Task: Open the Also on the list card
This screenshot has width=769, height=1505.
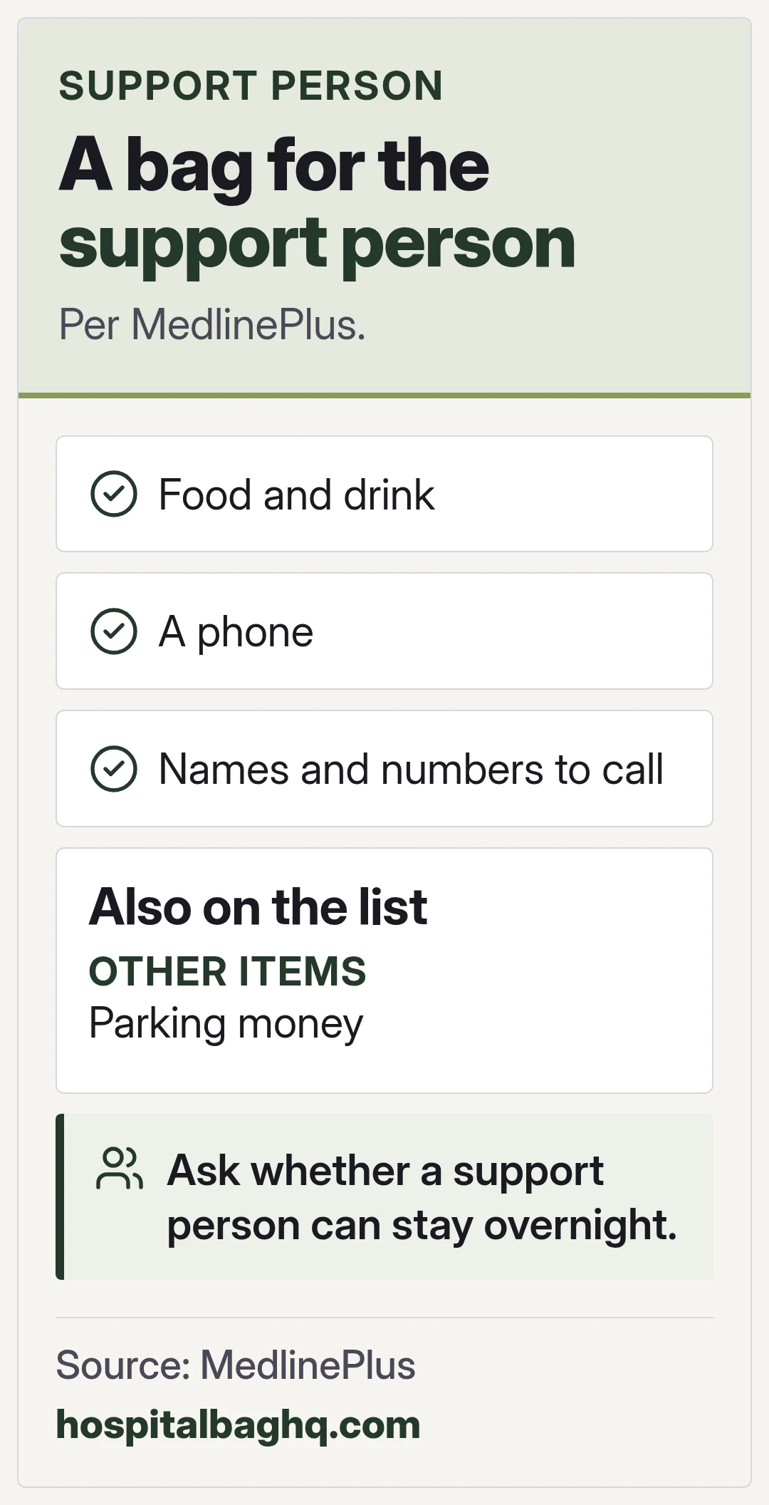Action: click(384, 971)
